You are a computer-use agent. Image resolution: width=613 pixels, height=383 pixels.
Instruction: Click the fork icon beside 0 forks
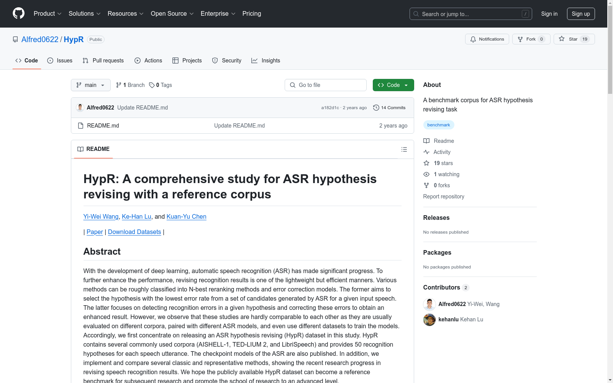pos(426,185)
